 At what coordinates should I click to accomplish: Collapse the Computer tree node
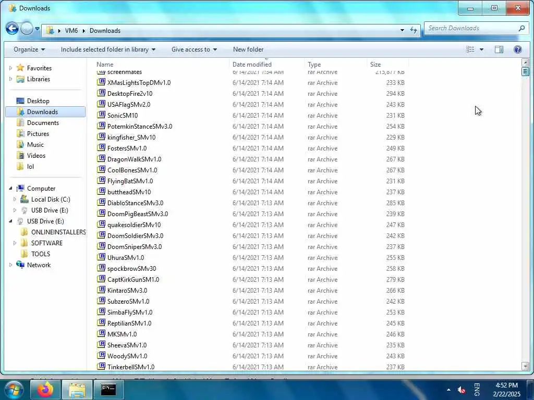10,188
